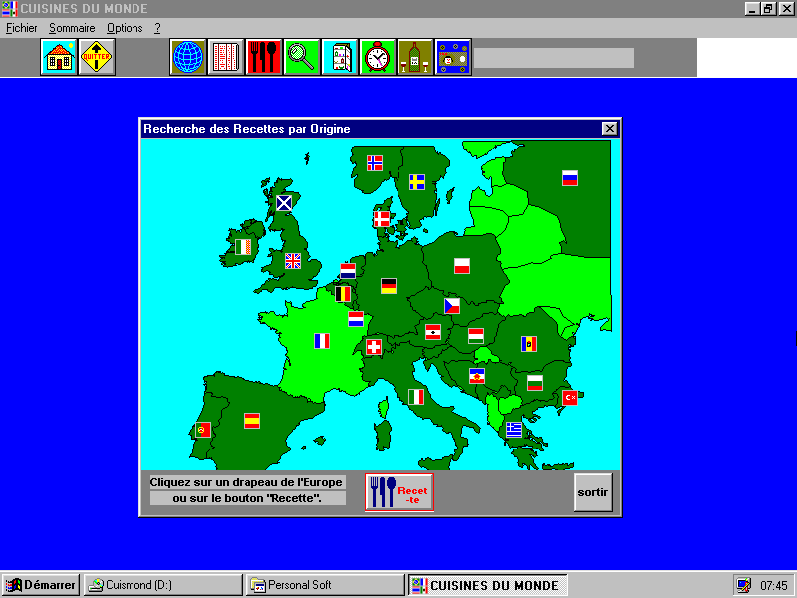Choose the Italian flag on the map
This screenshot has height=598, width=797.
tap(416, 396)
